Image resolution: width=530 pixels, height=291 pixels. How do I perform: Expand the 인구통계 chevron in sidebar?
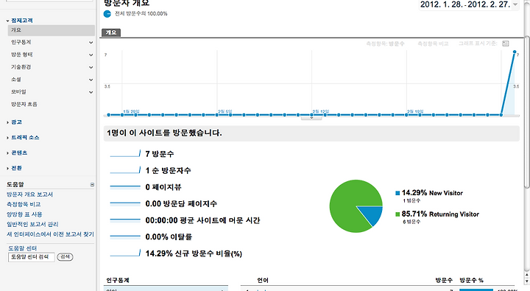coord(91,43)
